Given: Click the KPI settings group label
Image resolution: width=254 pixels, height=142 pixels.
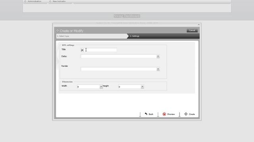Looking at the screenshot, I should 68,45.
